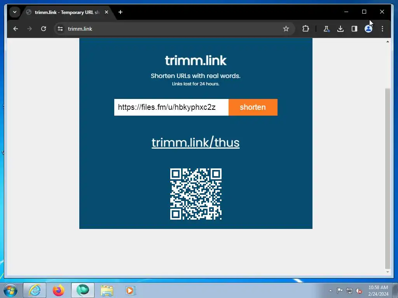Click the orange shorten button

(253, 107)
